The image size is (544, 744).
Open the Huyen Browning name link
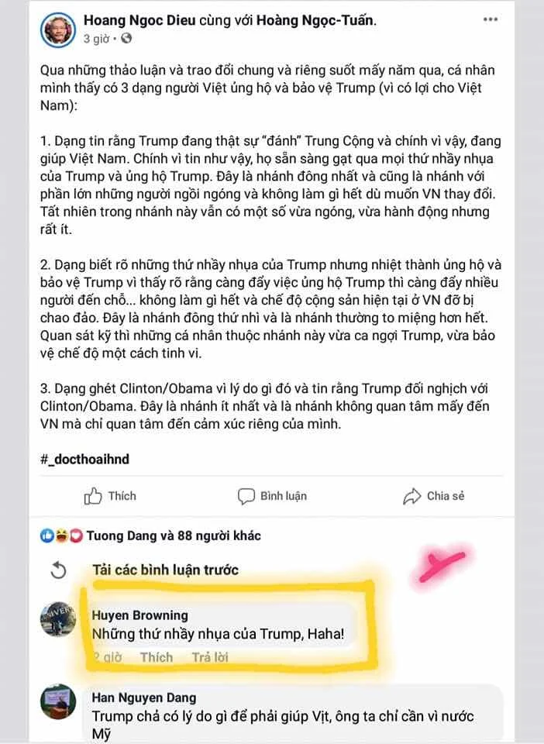[140, 615]
